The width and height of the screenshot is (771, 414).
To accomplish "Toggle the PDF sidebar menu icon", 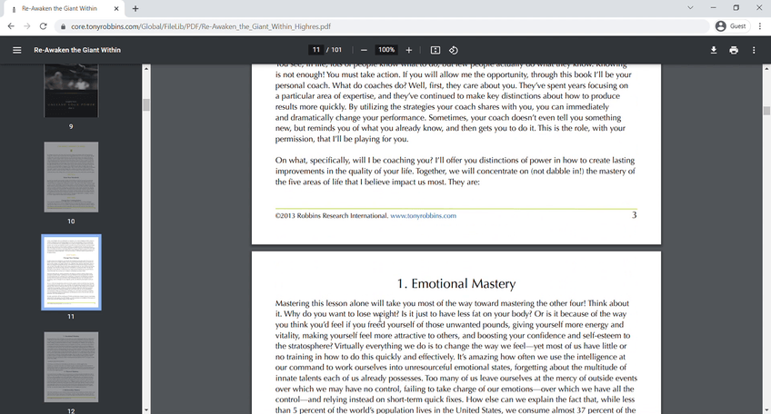I will [16, 50].
